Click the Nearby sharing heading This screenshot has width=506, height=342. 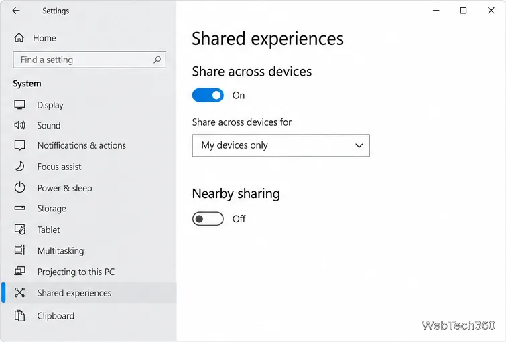[236, 194]
